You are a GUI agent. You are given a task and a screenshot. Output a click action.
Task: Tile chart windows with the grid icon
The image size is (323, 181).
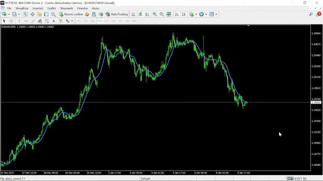(169, 14)
